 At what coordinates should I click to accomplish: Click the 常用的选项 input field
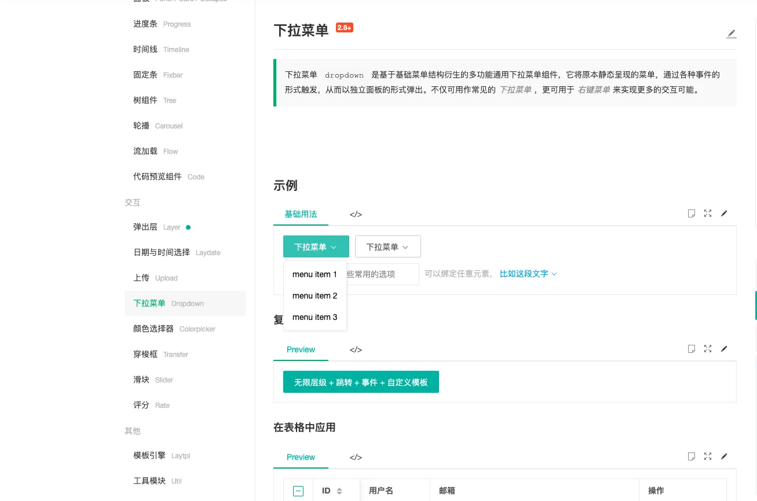tap(382, 274)
